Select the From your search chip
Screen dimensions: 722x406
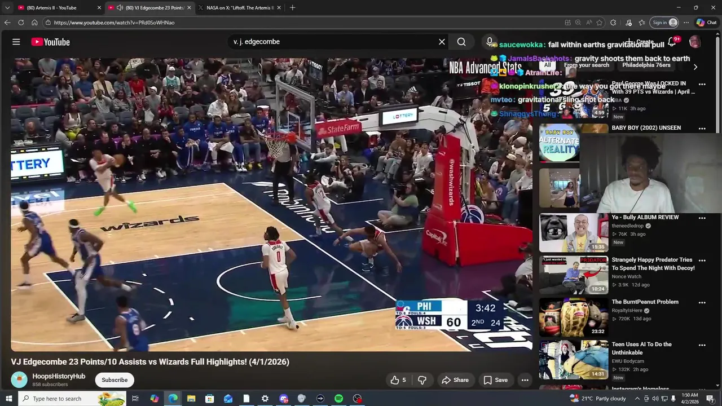click(x=587, y=65)
